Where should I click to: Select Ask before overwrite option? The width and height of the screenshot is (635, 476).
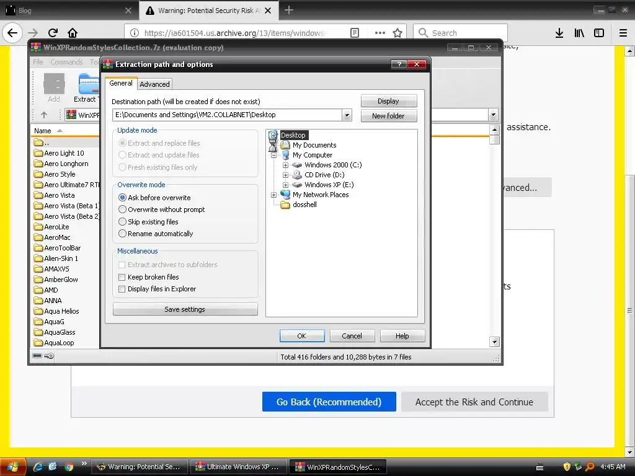(x=154, y=198)
